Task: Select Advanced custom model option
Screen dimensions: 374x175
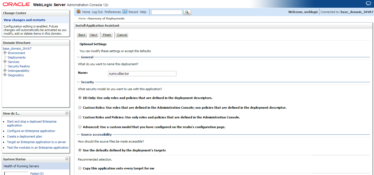Action: coord(80,127)
